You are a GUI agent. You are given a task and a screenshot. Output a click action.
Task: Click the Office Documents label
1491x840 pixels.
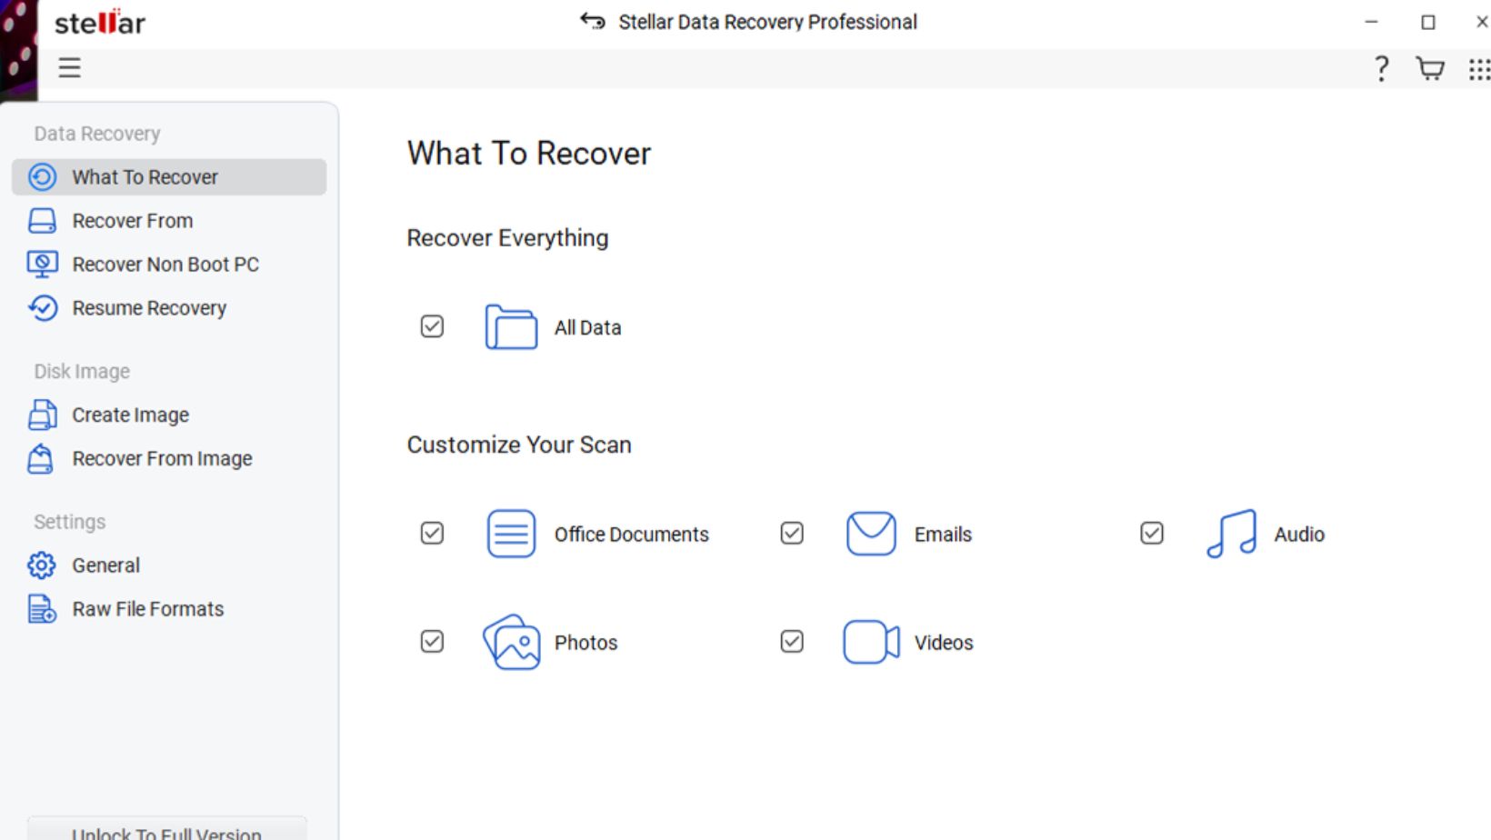click(x=632, y=535)
